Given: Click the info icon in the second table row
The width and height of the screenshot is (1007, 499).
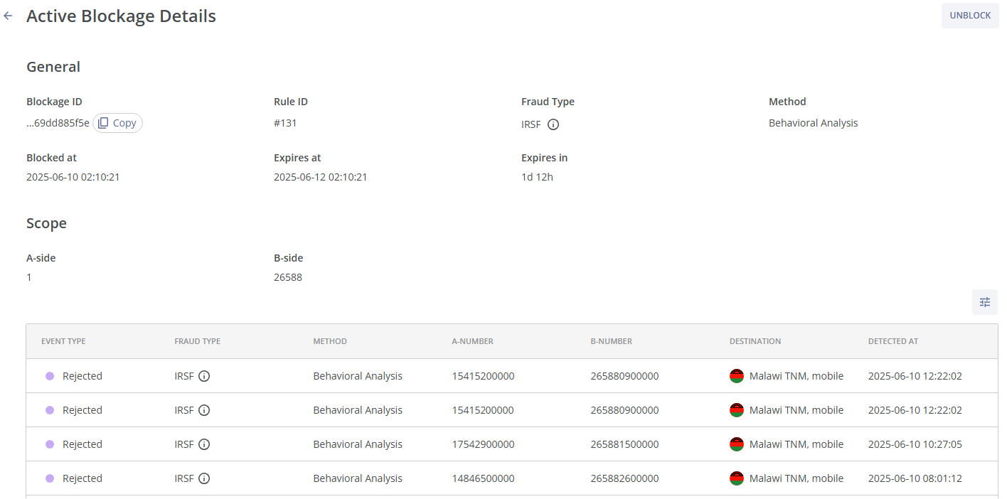Looking at the screenshot, I should click(205, 410).
